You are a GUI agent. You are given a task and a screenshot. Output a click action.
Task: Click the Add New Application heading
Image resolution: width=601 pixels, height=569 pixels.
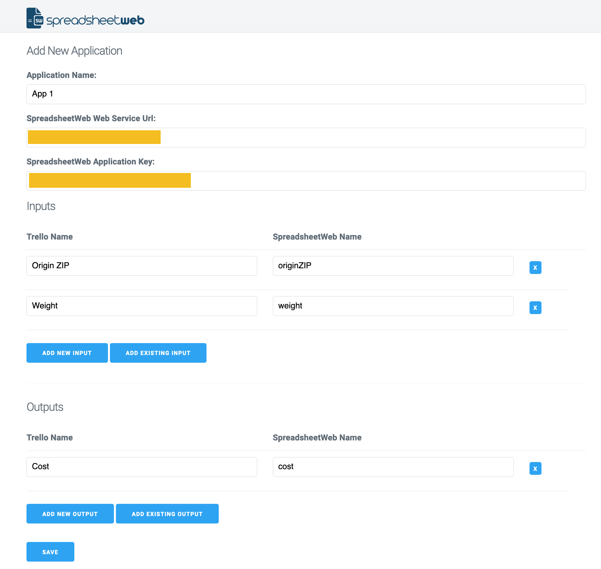[x=74, y=51]
